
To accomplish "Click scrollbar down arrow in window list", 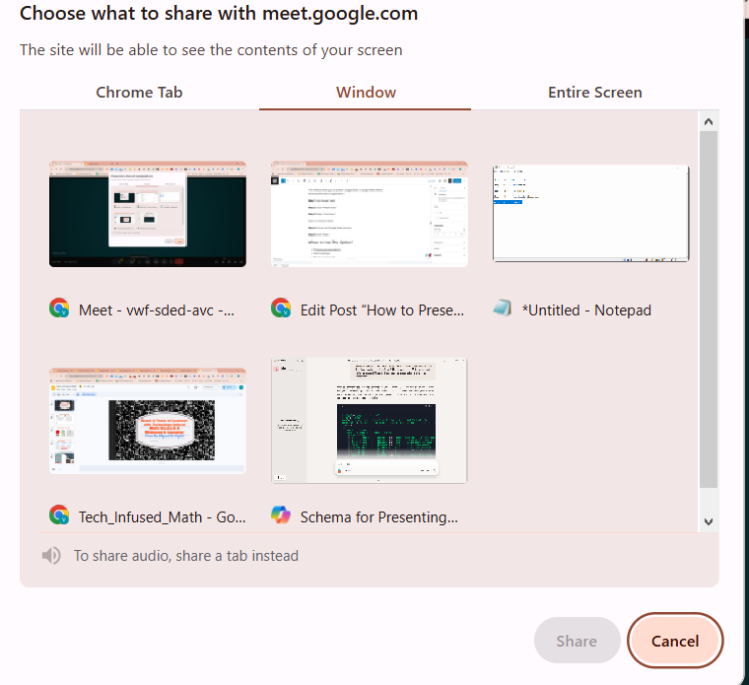I will [708, 521].
